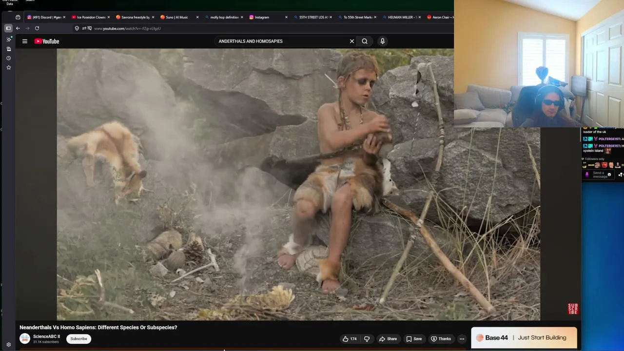Go to the YouTube home logo

coord(47,41)
